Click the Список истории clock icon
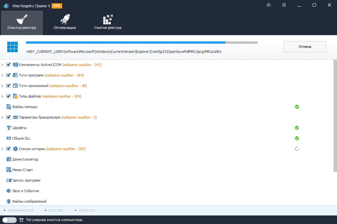The image size is (337, 224). 15,149
